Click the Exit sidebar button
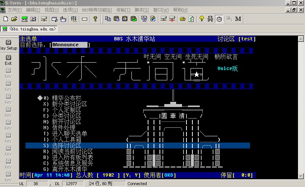Screen dimensions: 305x187 [8, 60]
